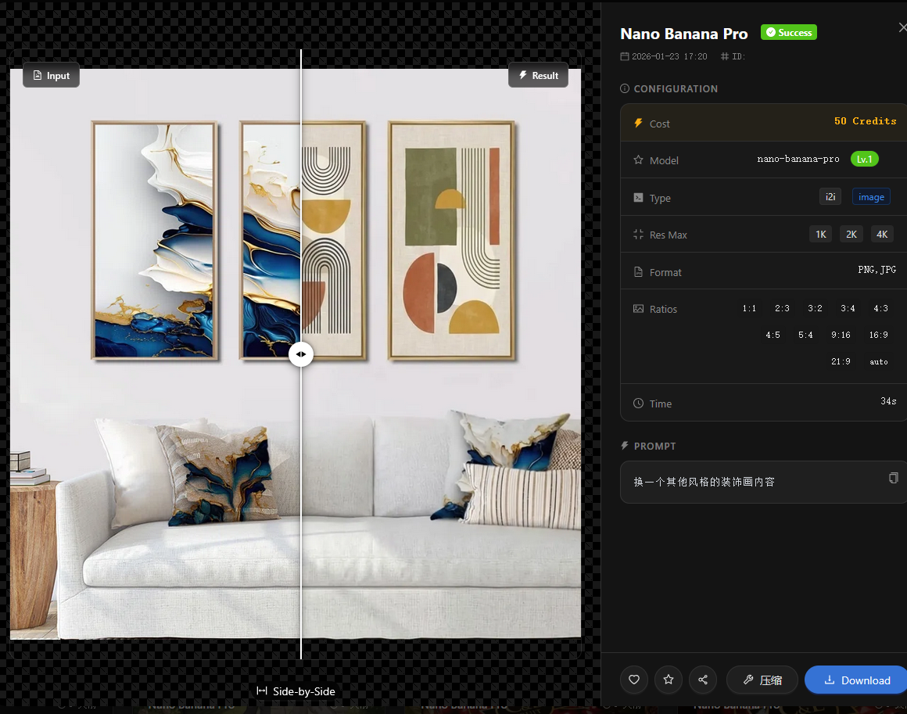Click the Res Max shrink icon
Viewport: 907px width, 714px height.
point(638,235)
